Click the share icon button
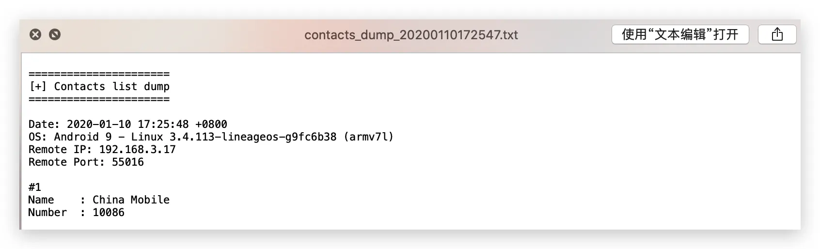 click(x=777, y=34)
